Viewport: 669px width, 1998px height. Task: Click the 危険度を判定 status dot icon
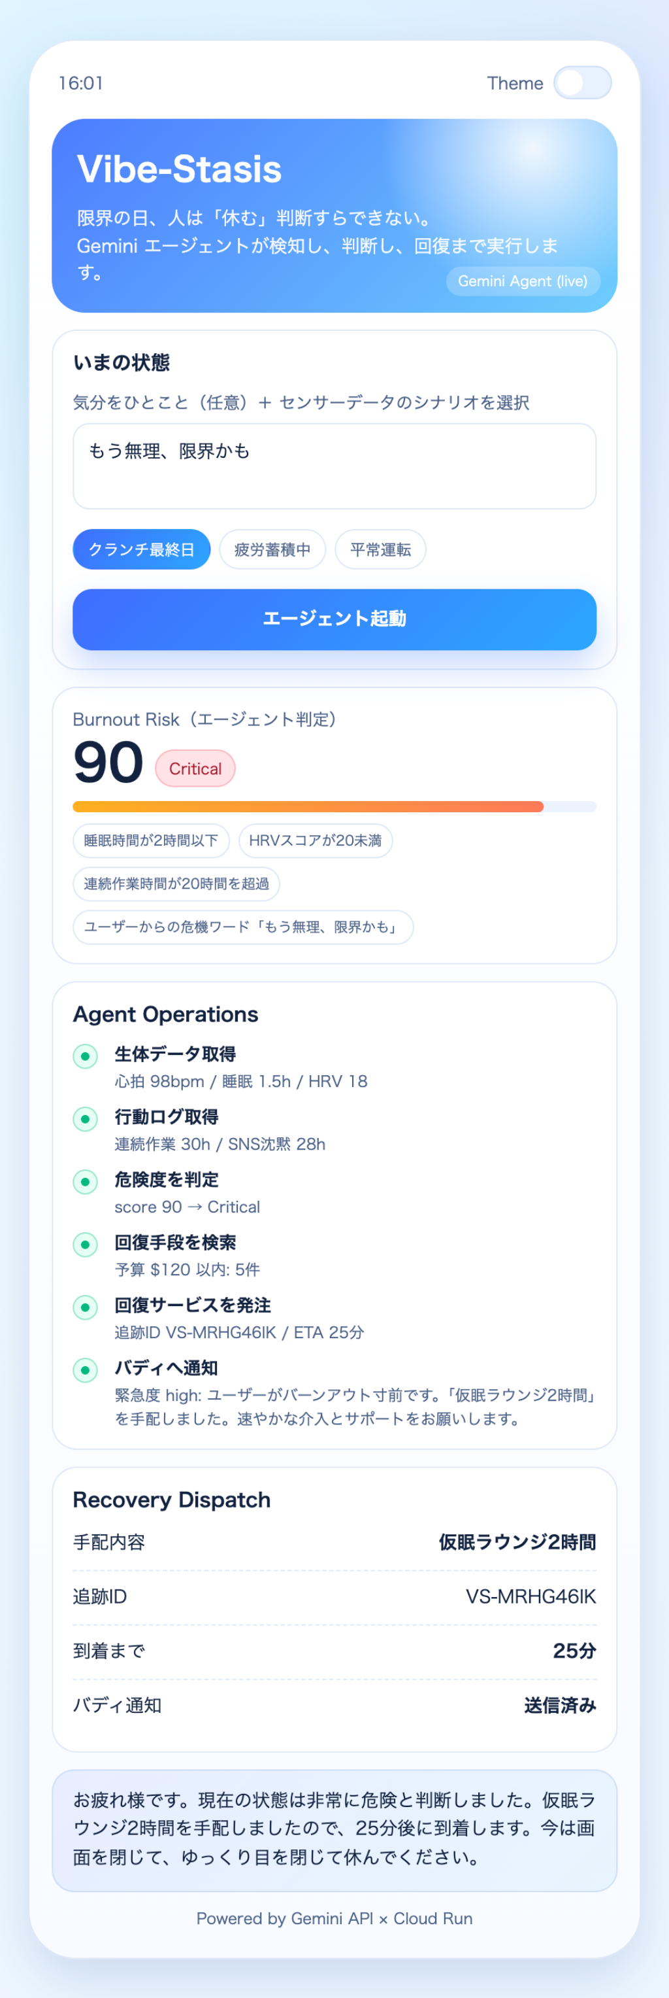pos(86,1181)
